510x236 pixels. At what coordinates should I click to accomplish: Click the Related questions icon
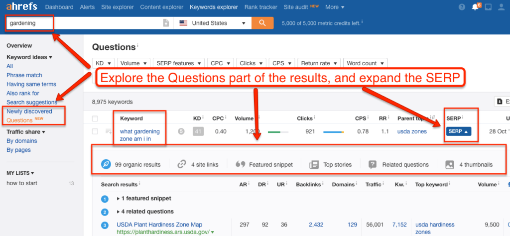373,164
